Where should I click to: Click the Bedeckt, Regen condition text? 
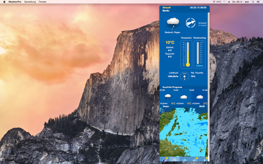[x=173, y=32]
